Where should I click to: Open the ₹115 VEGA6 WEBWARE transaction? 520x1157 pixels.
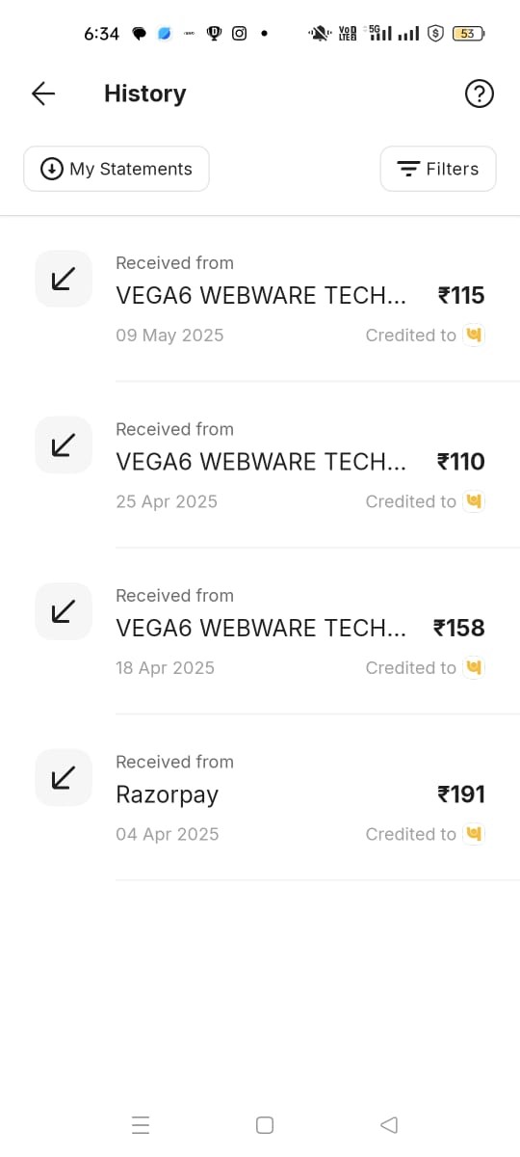260,299
